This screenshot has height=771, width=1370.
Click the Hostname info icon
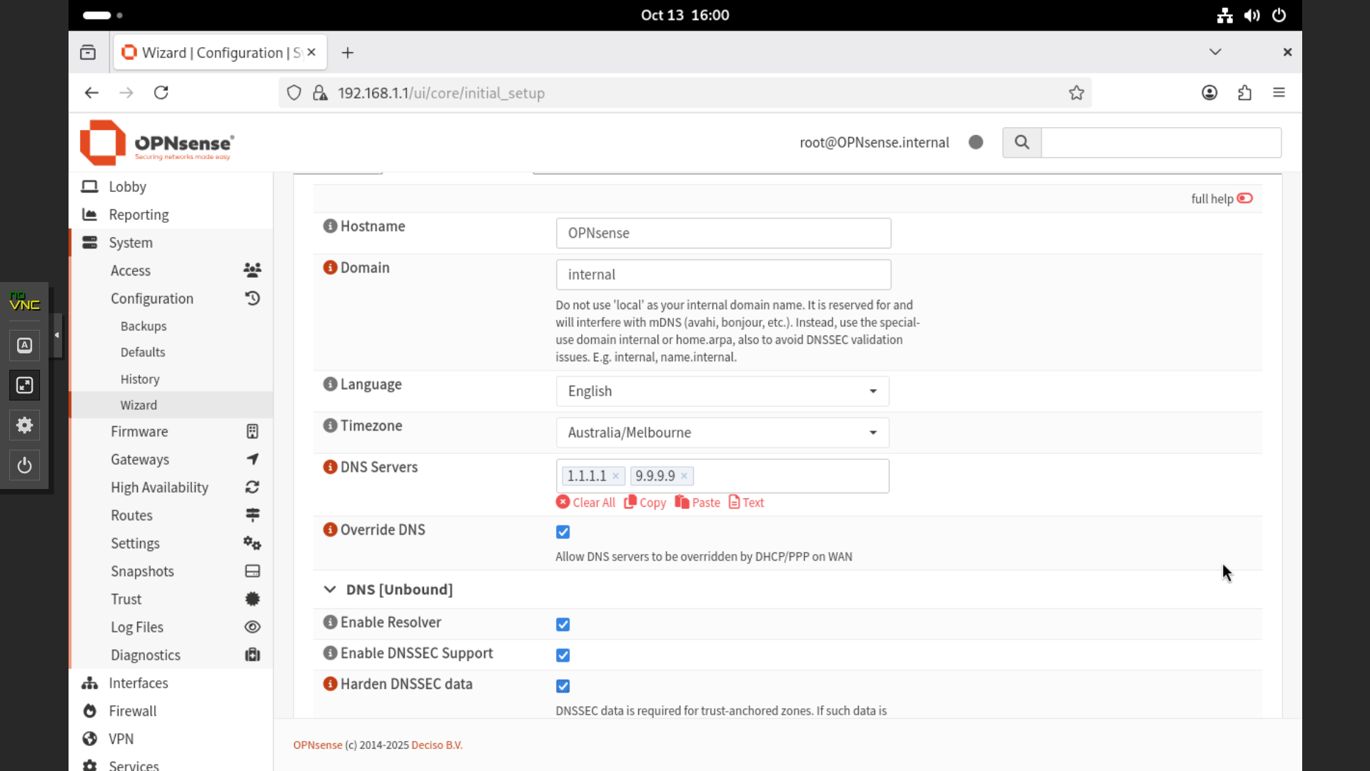[330, 226]
